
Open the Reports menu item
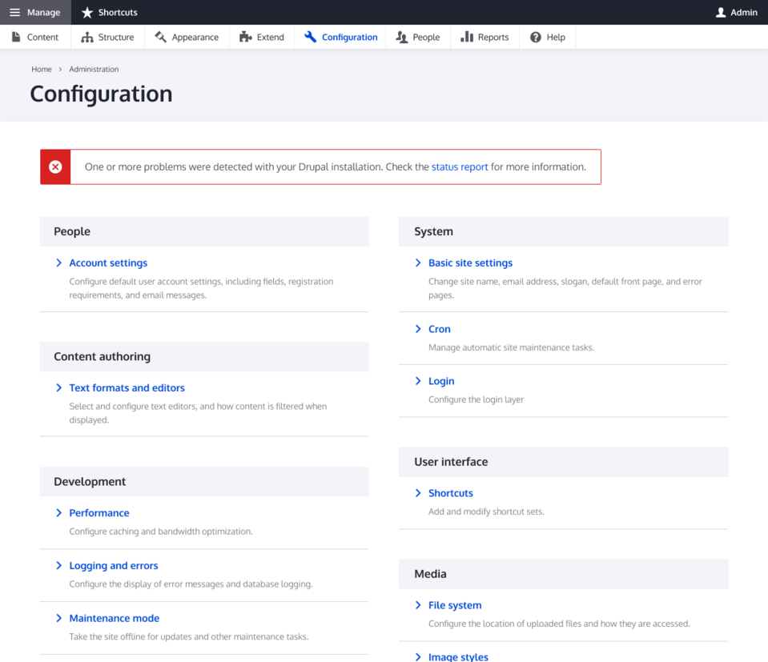pyautogui.click(x=485, y=37)
